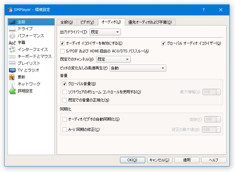This screenshot has height=172, width=235.
Task: Switch to the ビデオ(V) tab
Action: coord(87,22)
